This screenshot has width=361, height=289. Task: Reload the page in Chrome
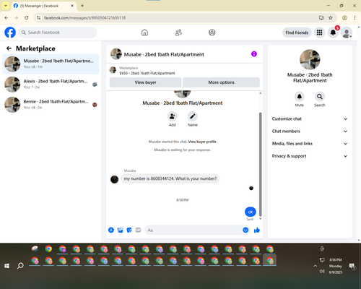27,18
